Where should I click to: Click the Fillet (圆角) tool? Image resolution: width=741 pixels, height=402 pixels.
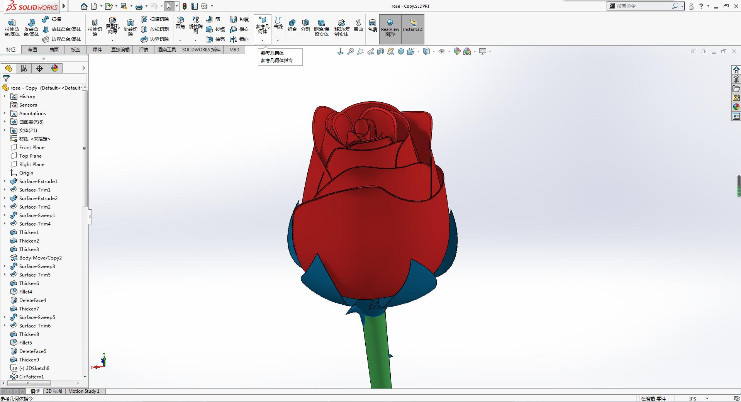(x=180, y=23)
